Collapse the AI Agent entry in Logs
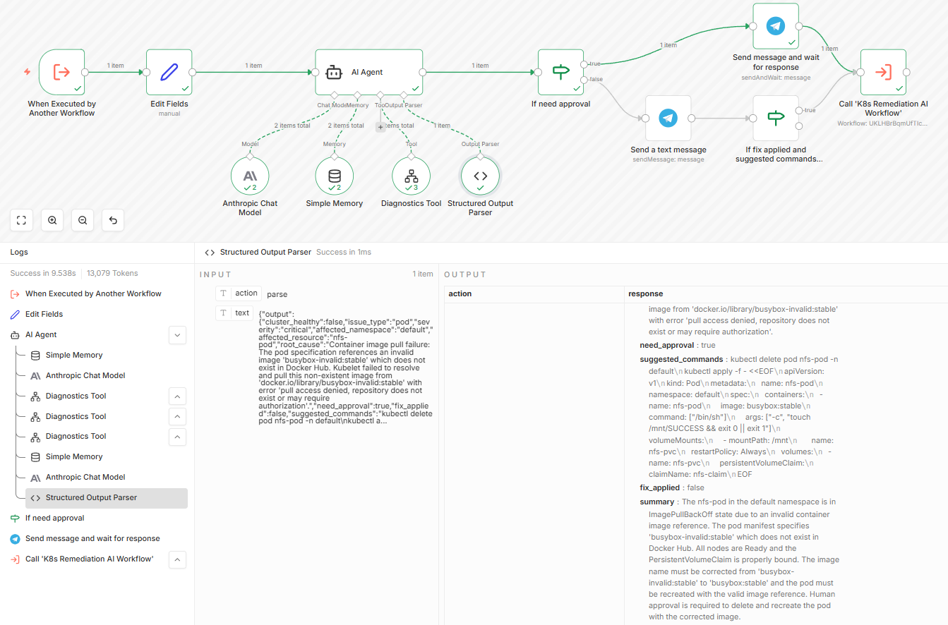This screenshot has height=625, width=948. [x=177, y=334]
